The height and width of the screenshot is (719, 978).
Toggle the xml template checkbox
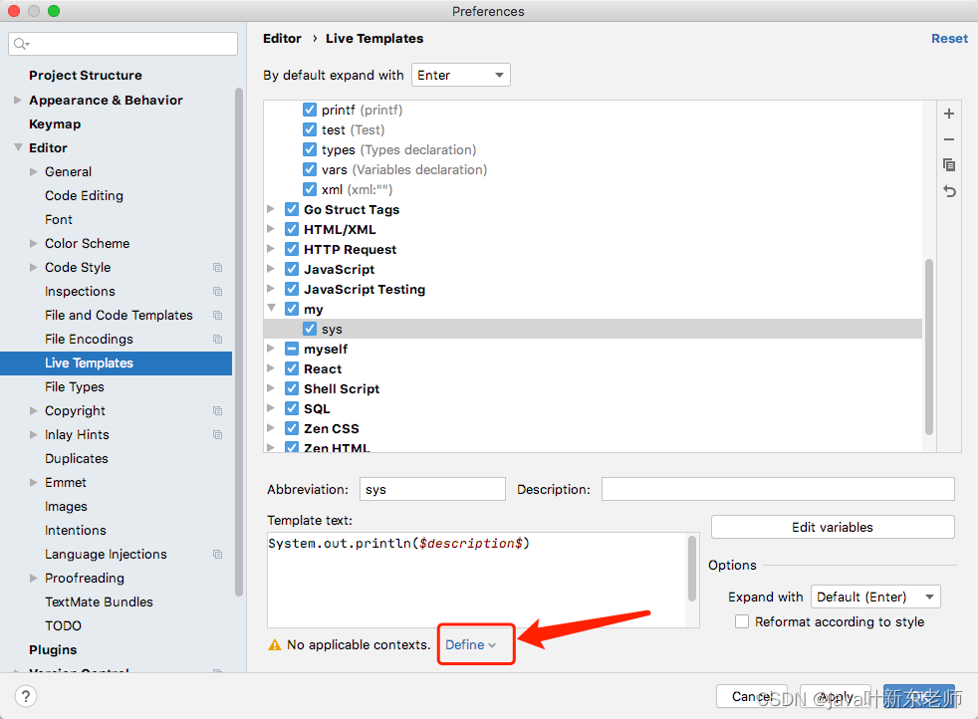pyautogui.click(x=310, y=189)
